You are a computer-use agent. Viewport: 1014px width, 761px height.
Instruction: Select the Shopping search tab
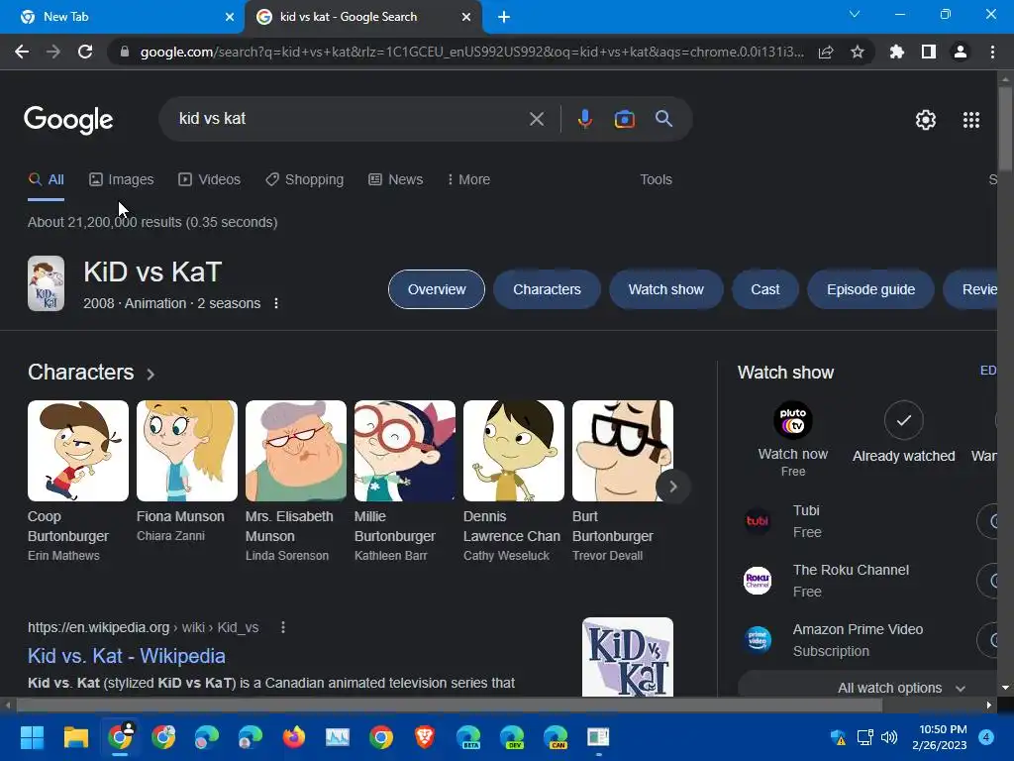click(305, 179)
